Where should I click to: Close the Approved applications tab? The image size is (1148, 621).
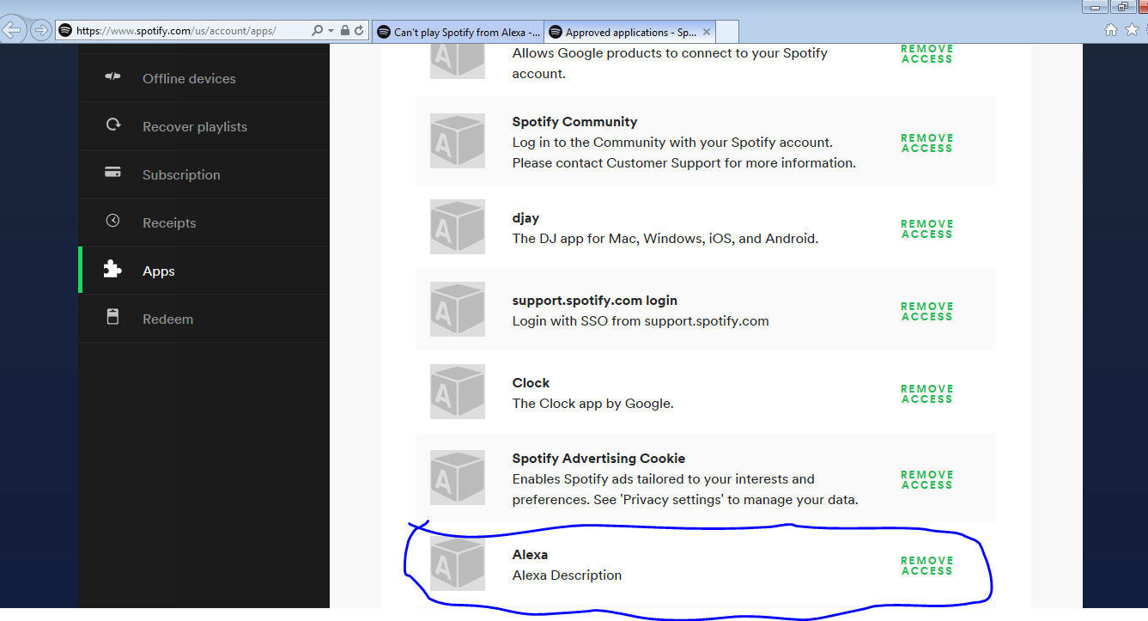[707, 32]
